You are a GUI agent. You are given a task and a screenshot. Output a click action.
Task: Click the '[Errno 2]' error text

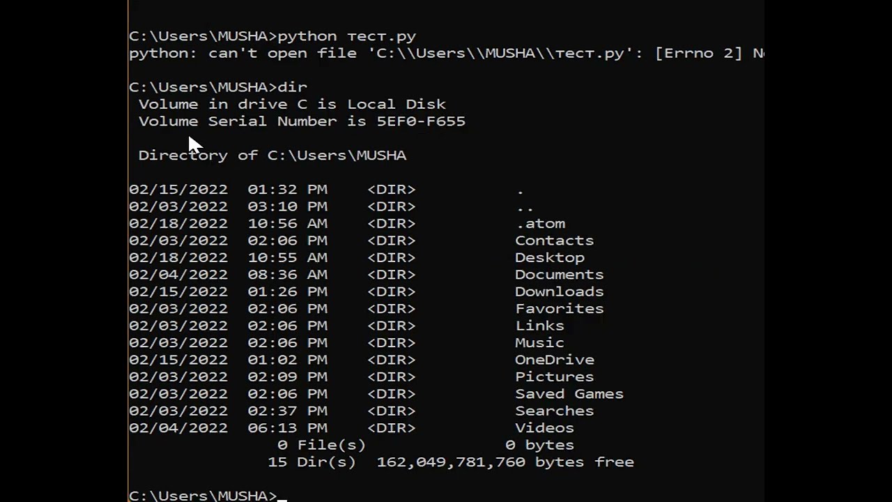[x=699, y=53]
